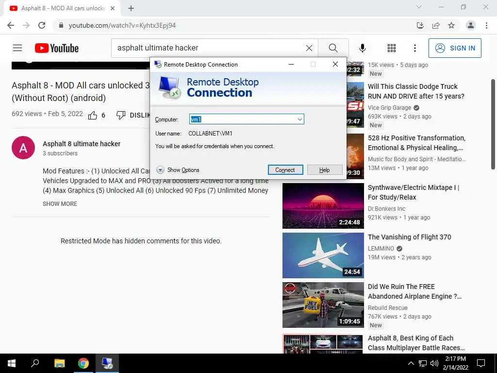Click the install app icon in address bar

point(420,25)
